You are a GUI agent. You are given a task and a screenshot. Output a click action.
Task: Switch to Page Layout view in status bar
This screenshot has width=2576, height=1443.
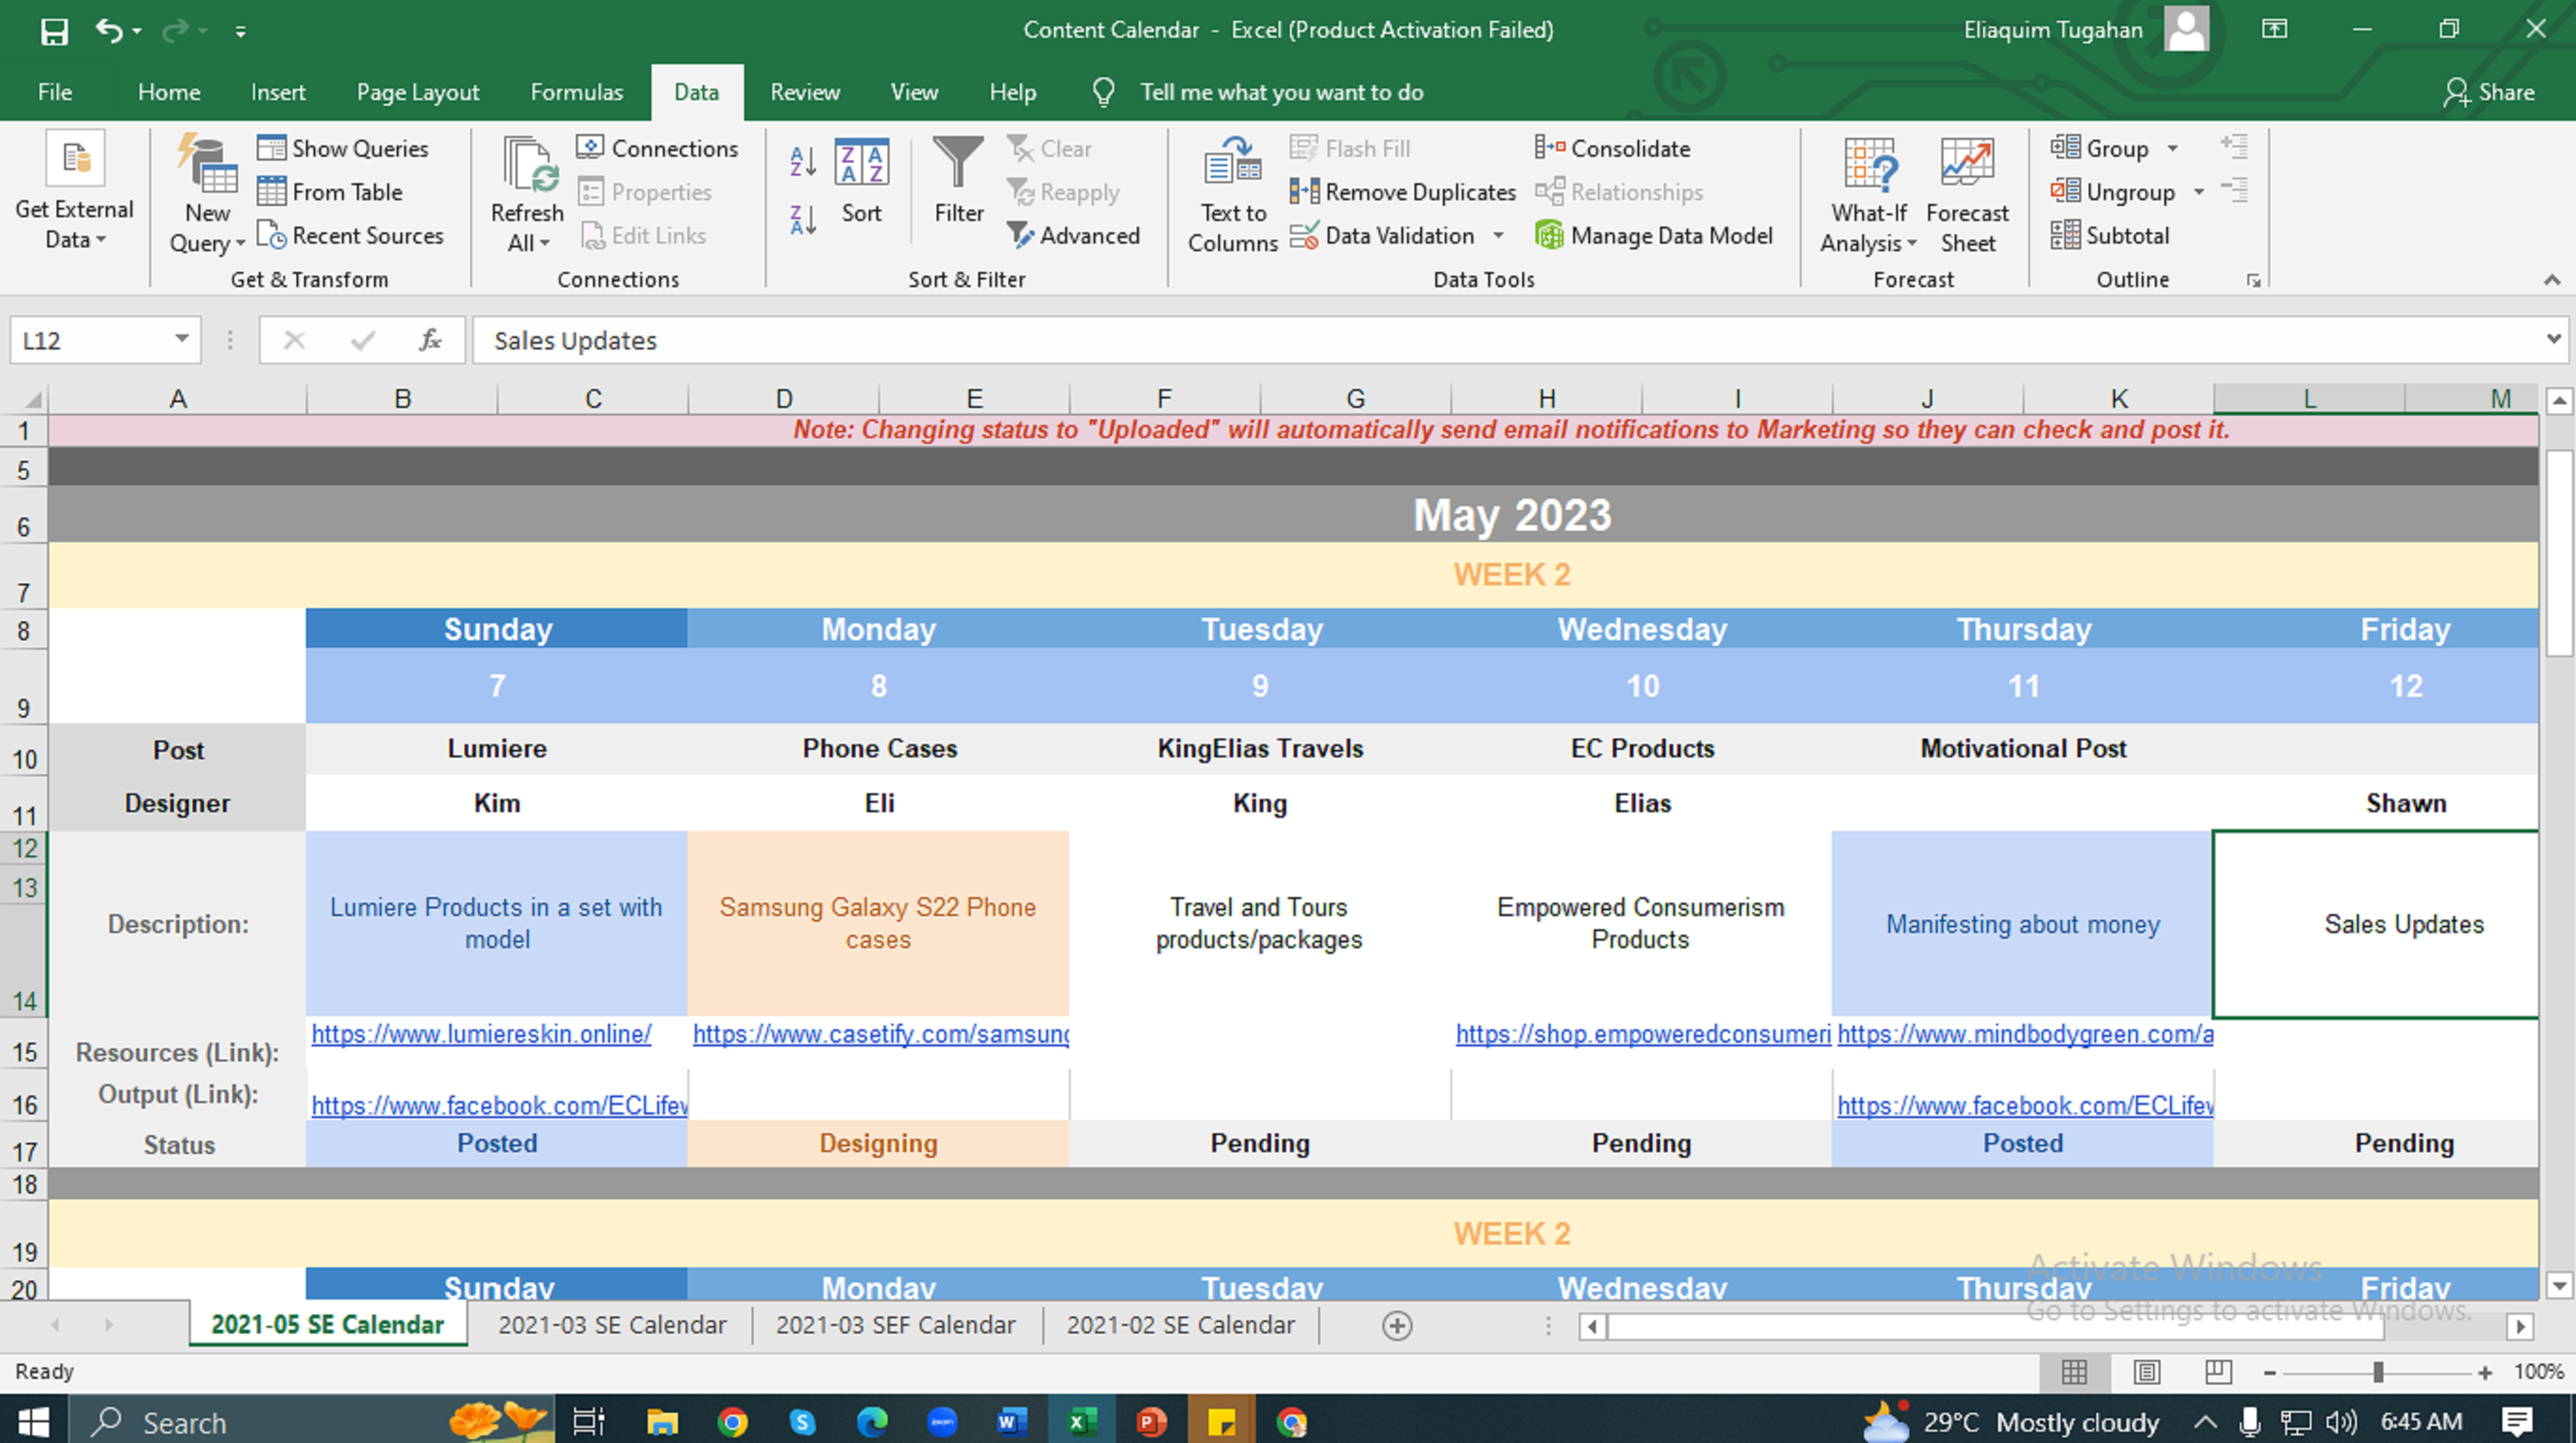[2146, 1372]
